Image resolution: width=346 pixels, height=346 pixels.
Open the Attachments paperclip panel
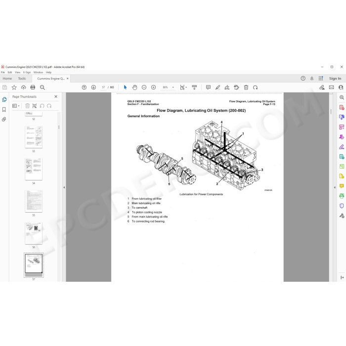point(4,120)
